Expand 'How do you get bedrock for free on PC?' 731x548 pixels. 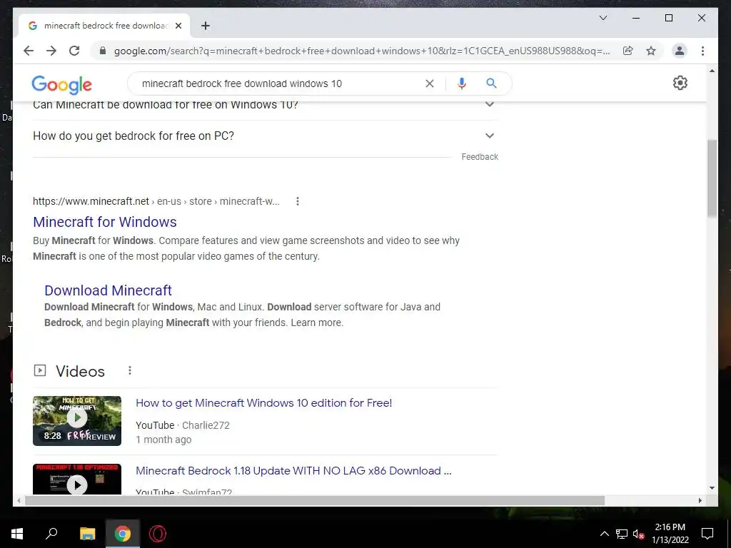click(x=266, y=136)
